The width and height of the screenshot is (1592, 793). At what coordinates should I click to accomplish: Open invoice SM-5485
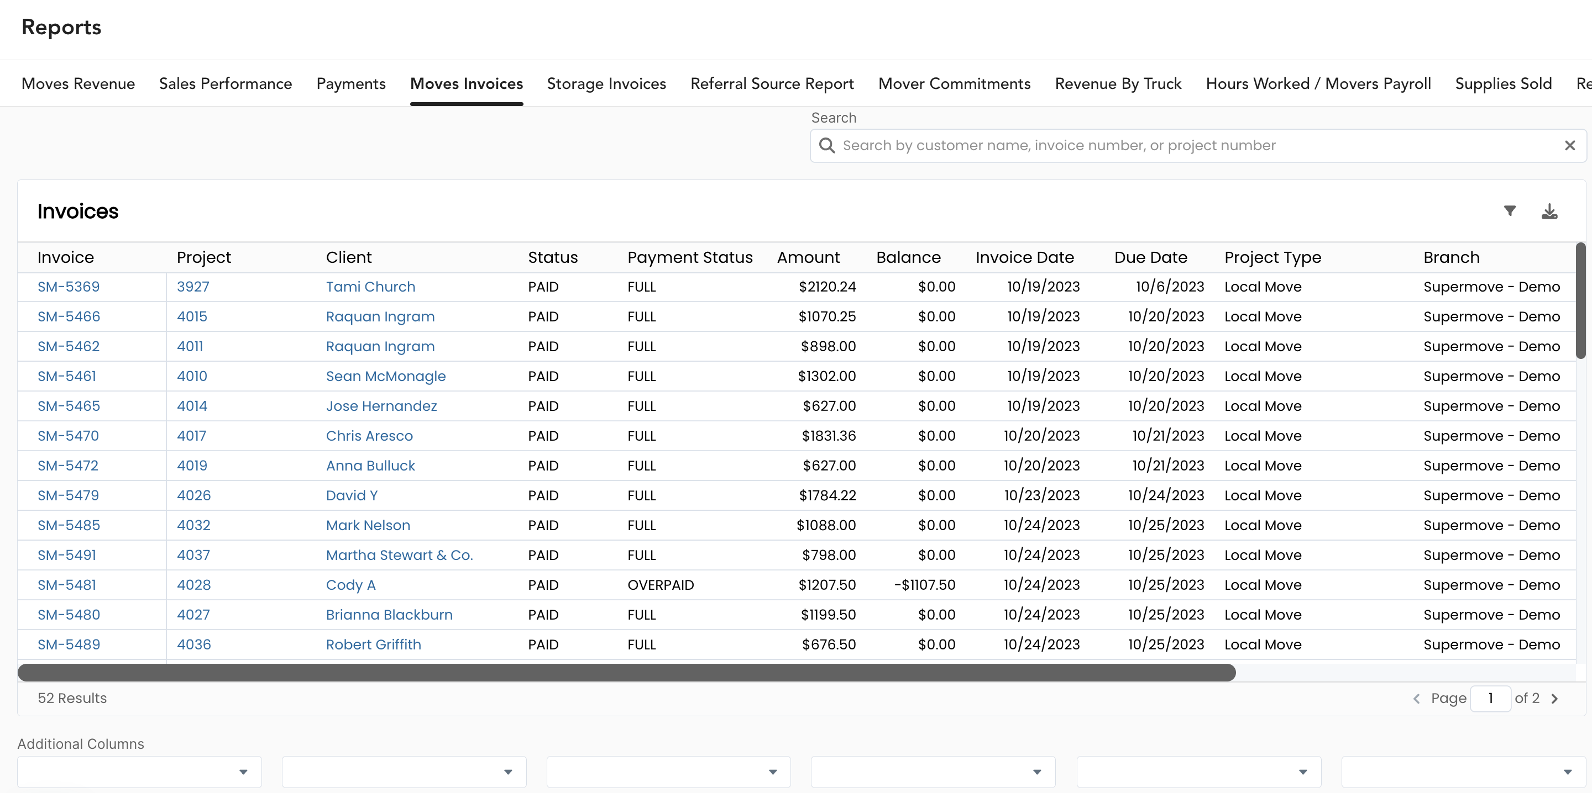(69, 525)
